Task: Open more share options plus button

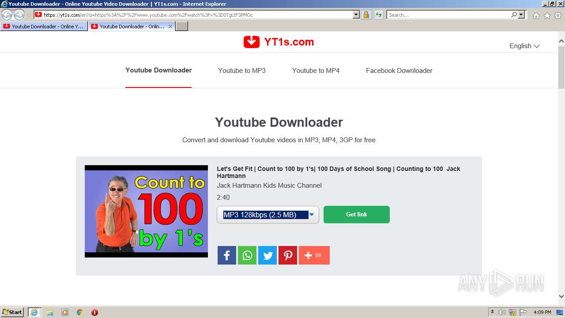Action: point(314,255)
